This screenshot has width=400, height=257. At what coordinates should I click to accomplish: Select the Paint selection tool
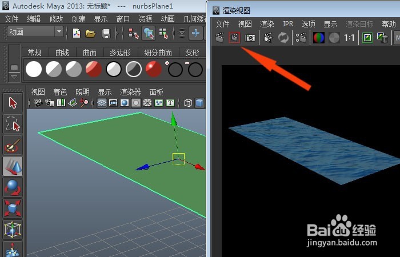click(13, 145)
